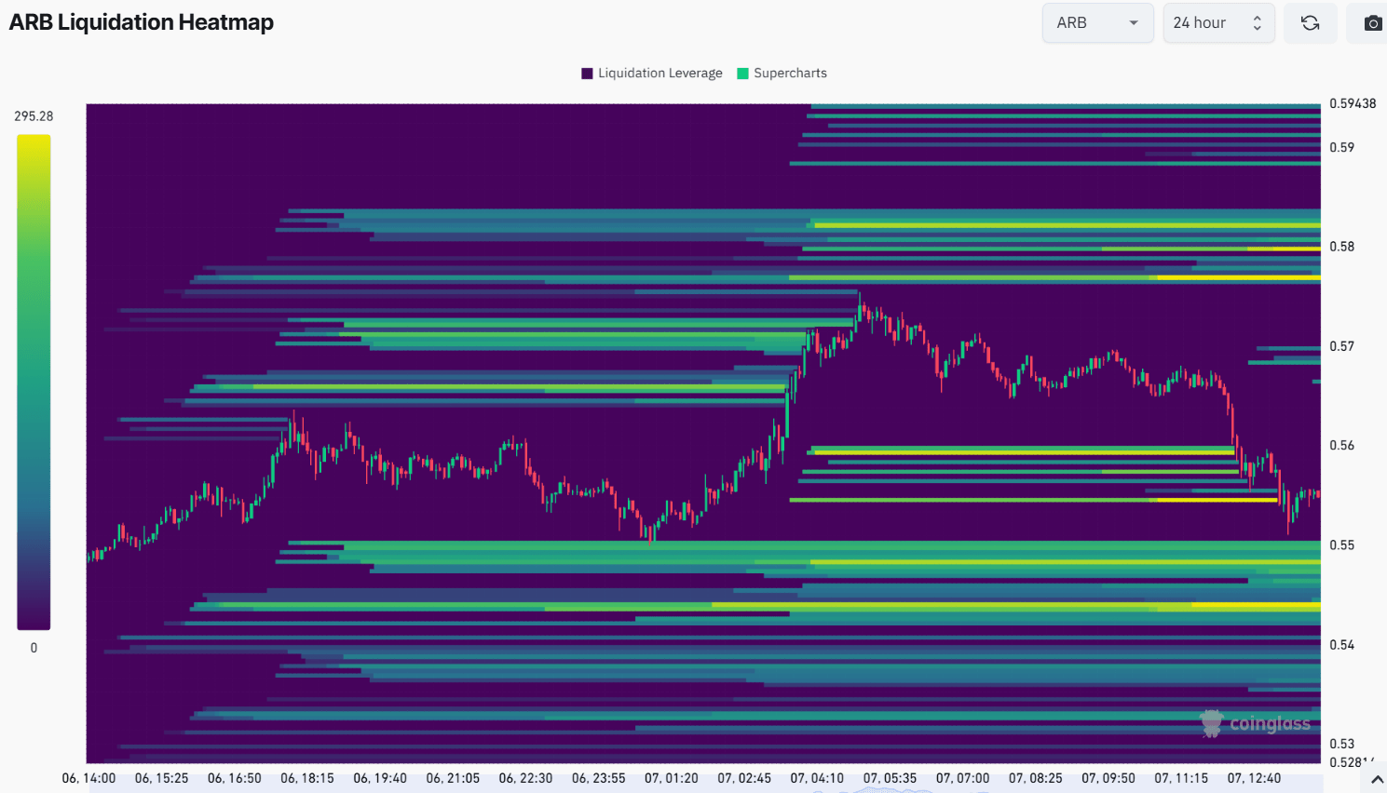Image resolution: width=1387 pixels, height=793 pixels.
Task: Click the refresh heatmap icon
Action: (x=1310, y=23)
